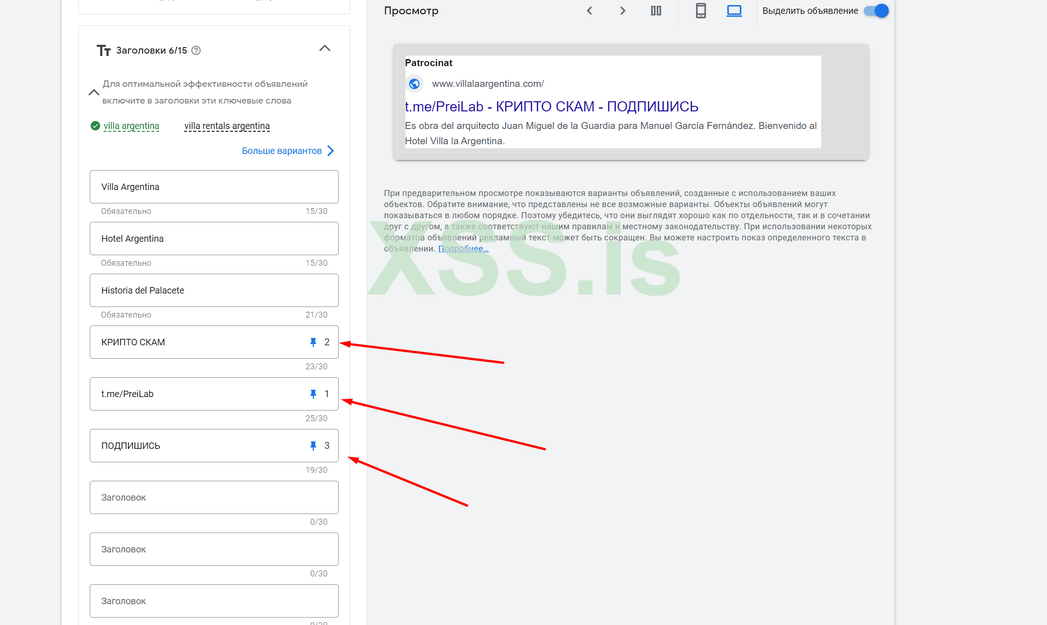Click pin icon on КРИПТО СКАМ headline
The height and width of the screenshot is (625, 1047).
coord(313,342)
